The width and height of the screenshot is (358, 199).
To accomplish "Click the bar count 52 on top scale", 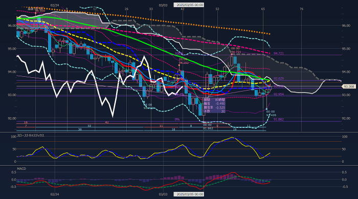I will [x=217, y=9].
